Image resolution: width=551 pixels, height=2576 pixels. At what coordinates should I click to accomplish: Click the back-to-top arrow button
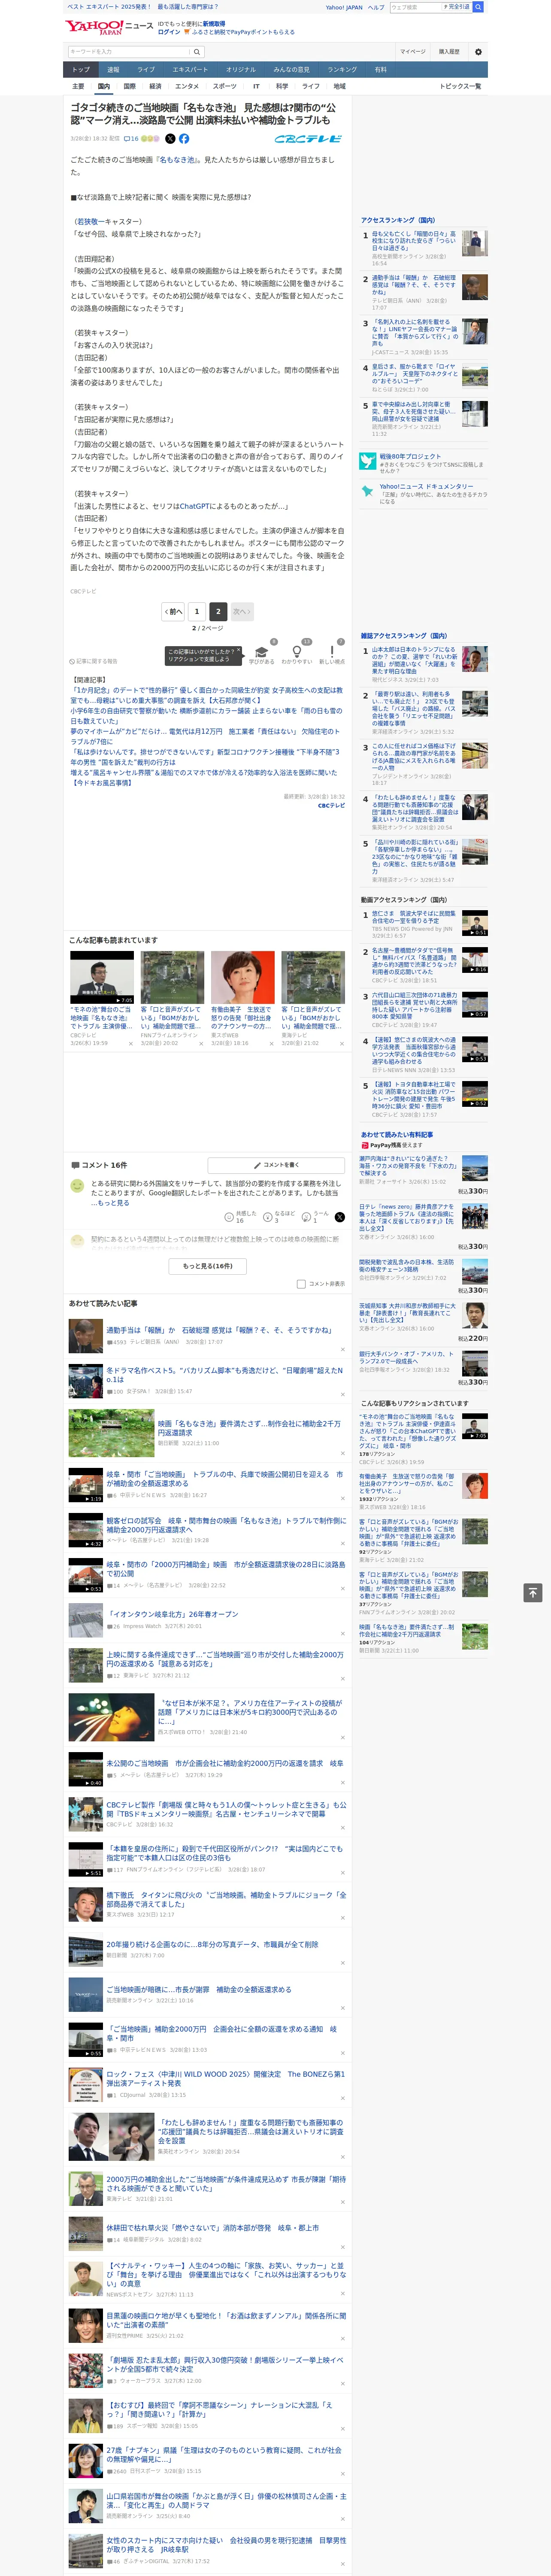click(x=533, y=1593)
